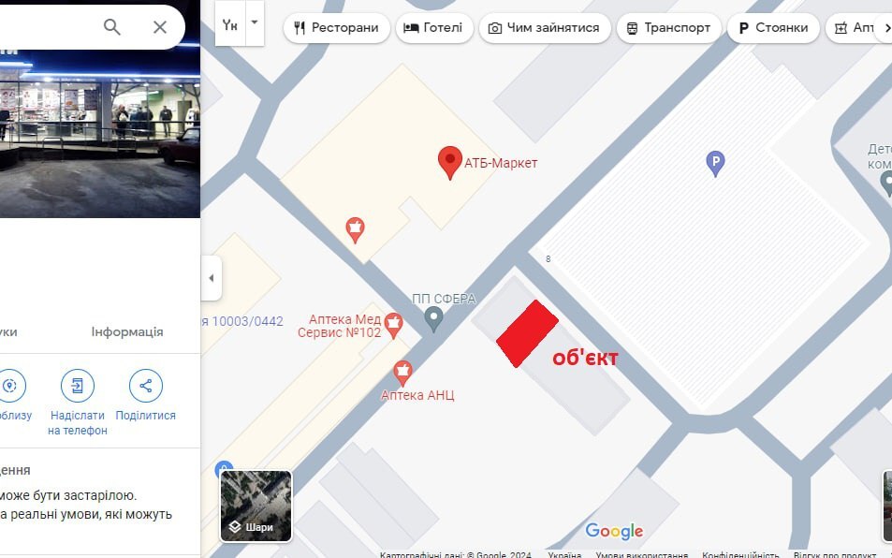Click the Аптека Мед Сервис №102 label

pyautogui.click(x=340, y=326)
